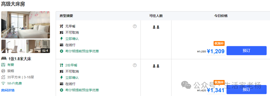Click the 希尔顿提前预定享优惠 text in second rate
Viewport: 270px width, 96px height.
pyautogui.click(x=82, y=90)
